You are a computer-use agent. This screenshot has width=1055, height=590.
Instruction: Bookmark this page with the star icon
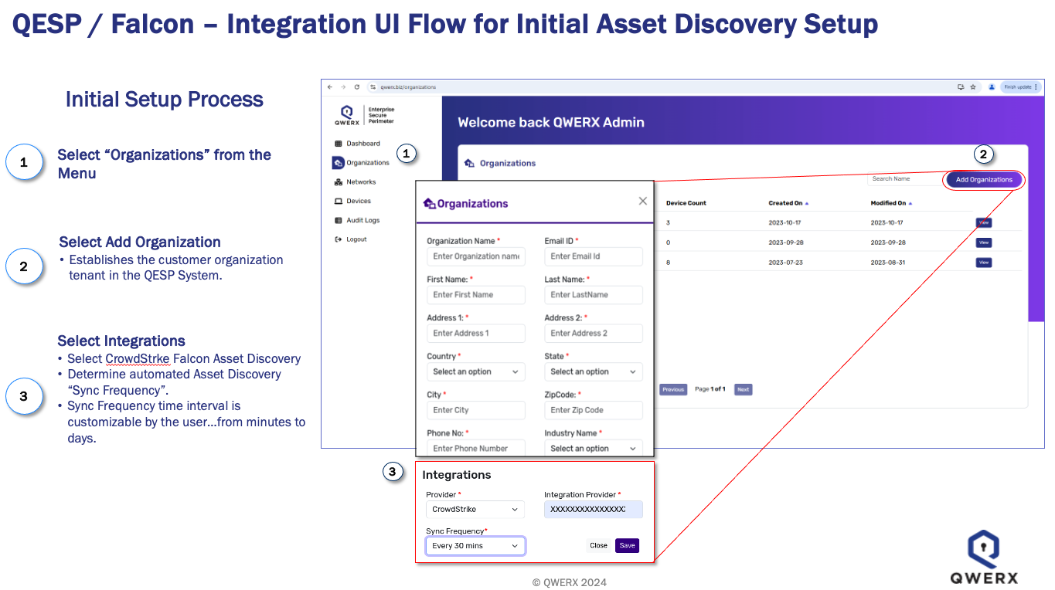(x=973, y=87)
